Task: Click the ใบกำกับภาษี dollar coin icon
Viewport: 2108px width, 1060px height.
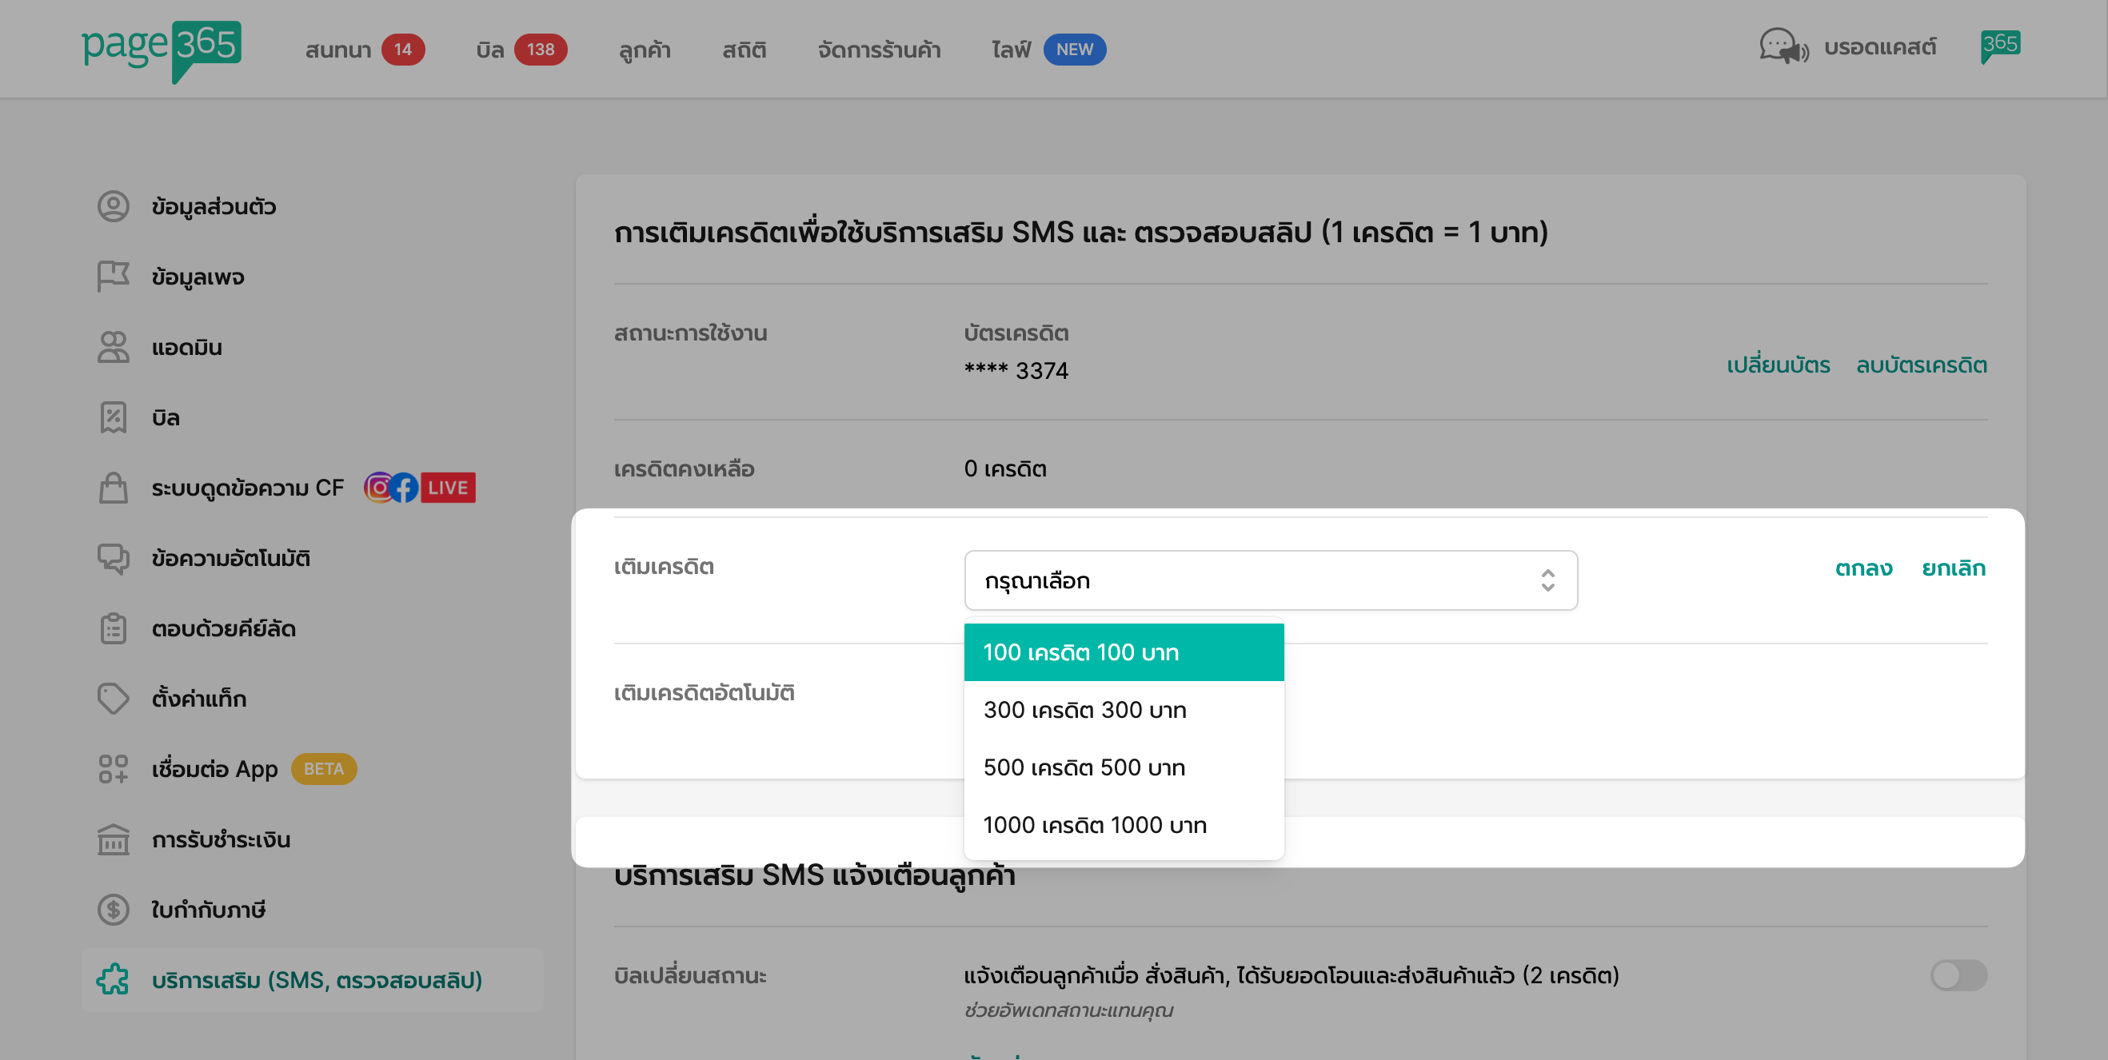Action: click(x=113, y=910)
